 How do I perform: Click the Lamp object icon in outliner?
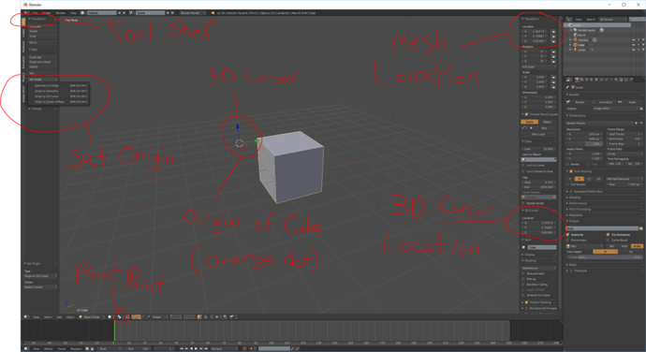click(x=576, y=50)
